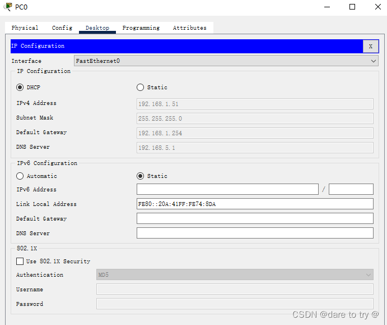Viewport: 387px width, 325px height.
Task: Click the 802.1X Username field
Action: pyautogui.click(x=235, y=289)
